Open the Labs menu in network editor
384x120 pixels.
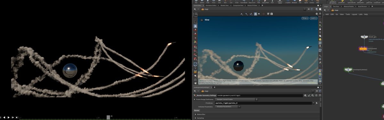361,14
